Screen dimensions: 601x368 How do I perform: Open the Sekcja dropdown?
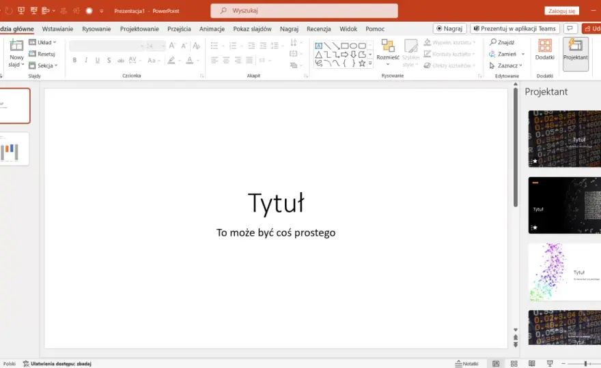tap(43, 65)
